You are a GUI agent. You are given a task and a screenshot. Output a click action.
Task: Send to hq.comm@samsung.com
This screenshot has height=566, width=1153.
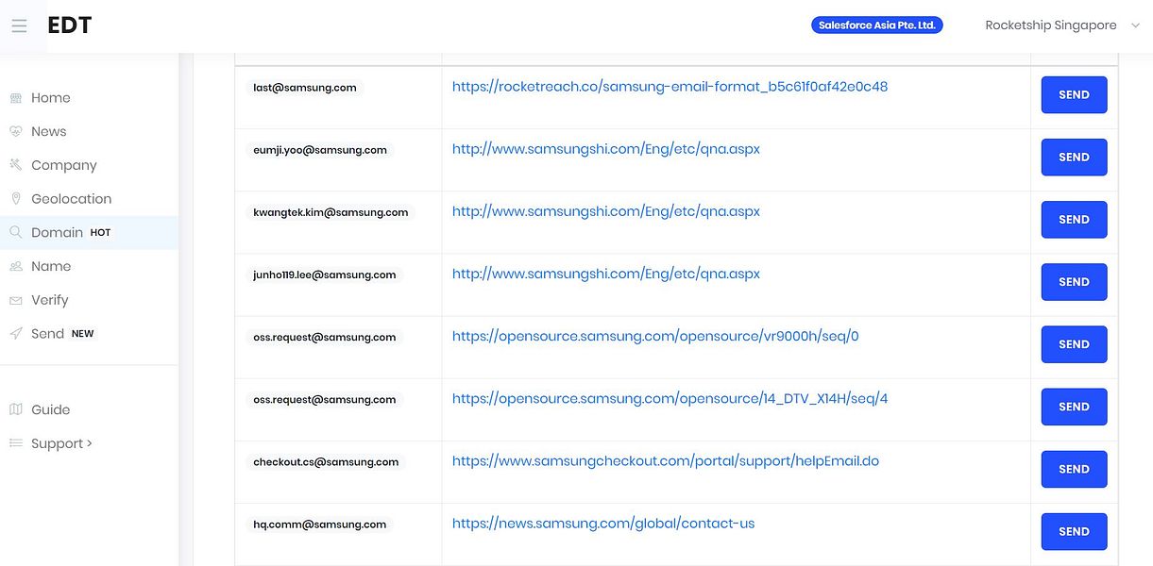(x=1074, y=531)
